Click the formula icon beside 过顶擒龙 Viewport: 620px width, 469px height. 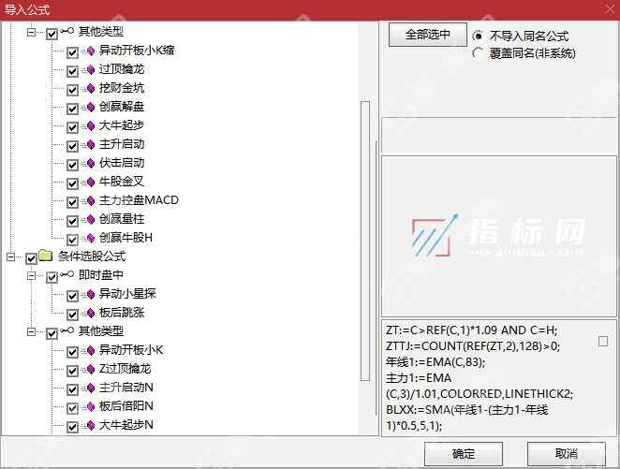pyautogui.click(x=90, y=69)
